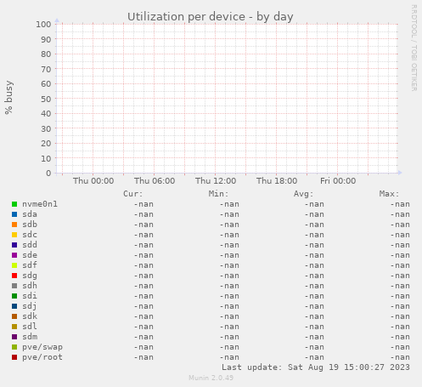The height and width of the screenshot is (387, 422).
Task: Select the sdh device label
Action: pos(30,286)
